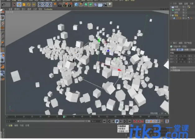Select Points mode in left palette
The width and height of the screenshot is (195, 139).
(x=2, y=33)
